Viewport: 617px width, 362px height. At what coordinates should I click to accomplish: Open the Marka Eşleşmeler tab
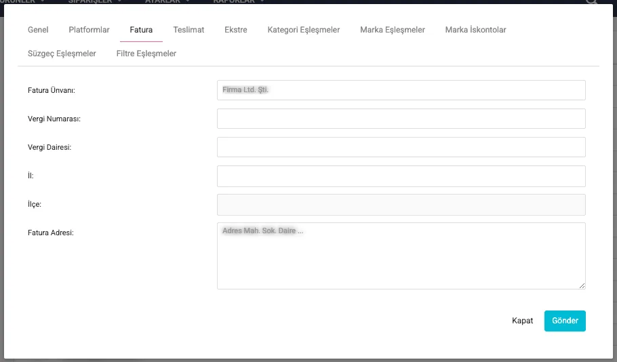(393, 30)
